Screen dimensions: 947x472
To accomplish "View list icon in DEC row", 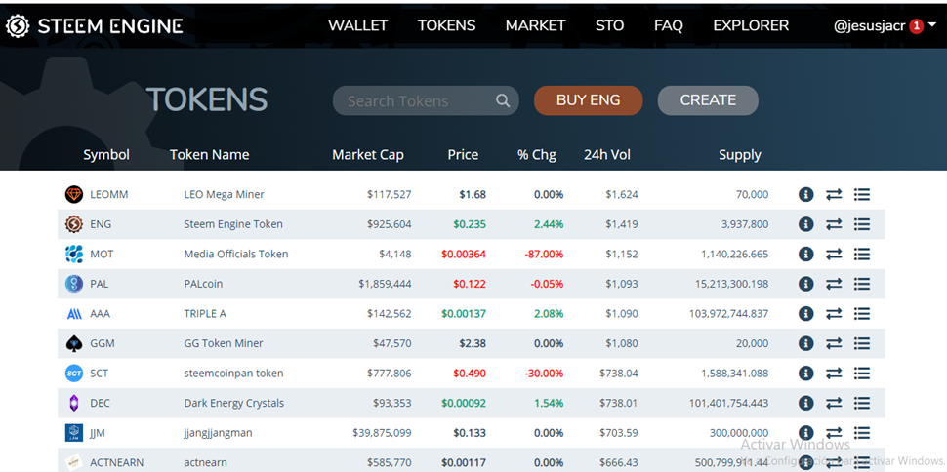I will (x=862, y=403).
